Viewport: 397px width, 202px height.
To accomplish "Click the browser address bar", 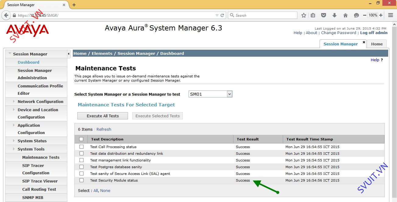I will 116,15.
